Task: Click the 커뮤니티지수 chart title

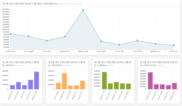Action: pos(159,64)
